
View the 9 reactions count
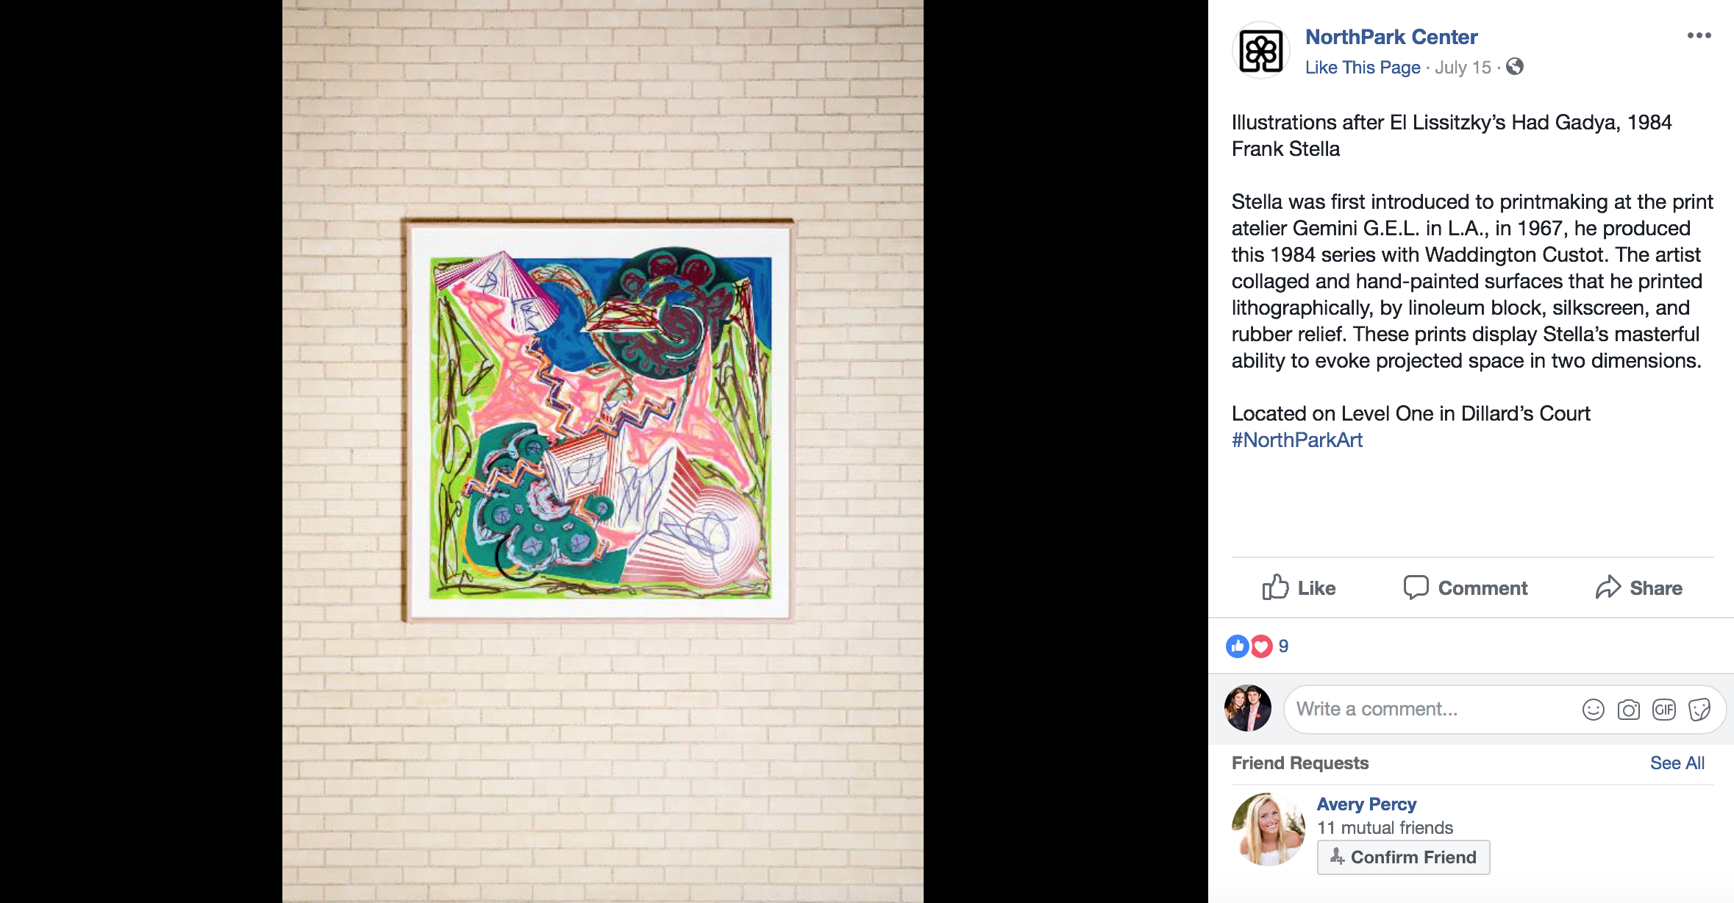(x=1283, y=646)
